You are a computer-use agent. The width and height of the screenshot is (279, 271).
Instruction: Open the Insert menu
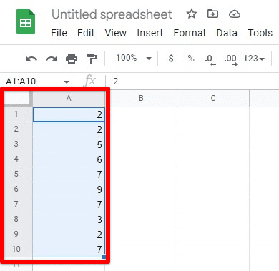(150, 33)
